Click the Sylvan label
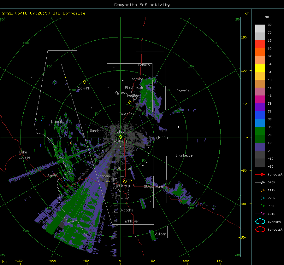Screen dimensions: 284x265 click(121, 93)
